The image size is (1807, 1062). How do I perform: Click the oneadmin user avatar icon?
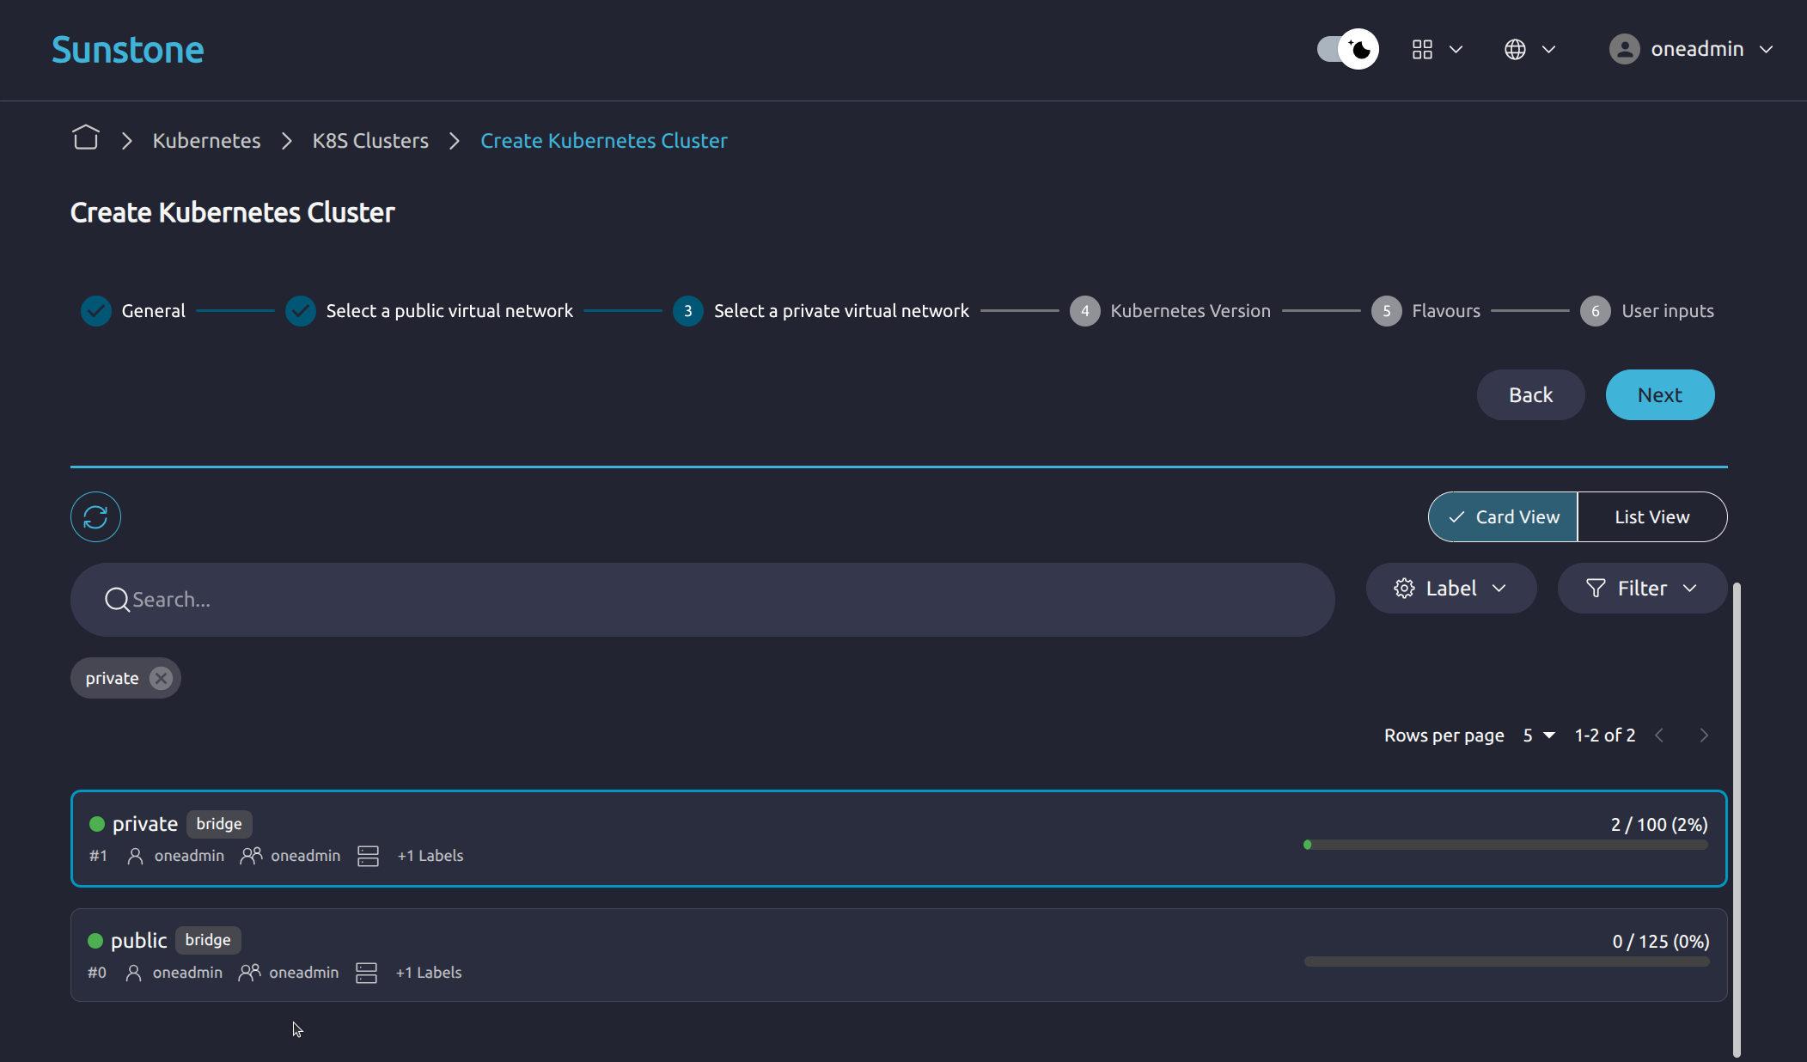tap(1624, 49)
